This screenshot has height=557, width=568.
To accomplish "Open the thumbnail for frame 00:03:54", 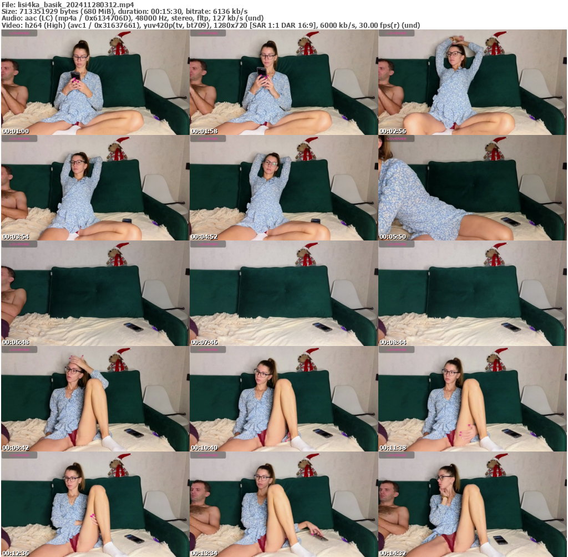I will click(x=94, y=189).
